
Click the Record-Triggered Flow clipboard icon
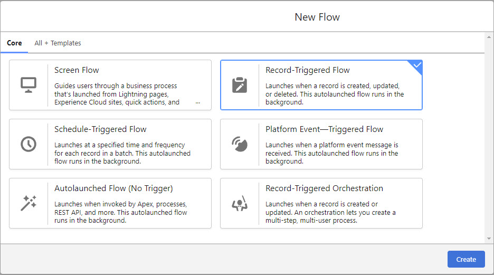point(240,85)
